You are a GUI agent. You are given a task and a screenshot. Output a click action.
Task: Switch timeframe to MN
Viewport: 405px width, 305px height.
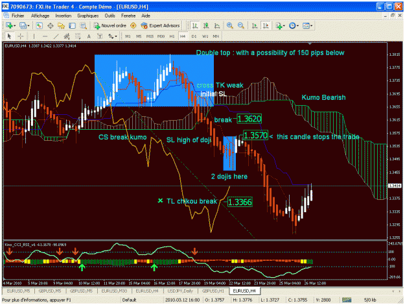point(216,36)
